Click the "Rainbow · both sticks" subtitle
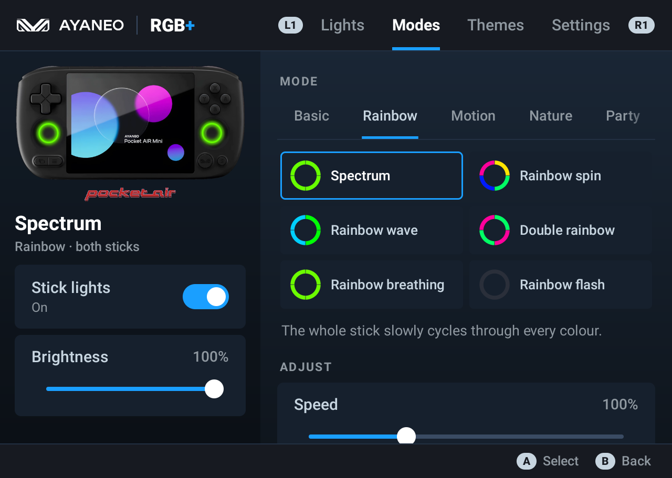672x478 pixels. click(77, 246)
